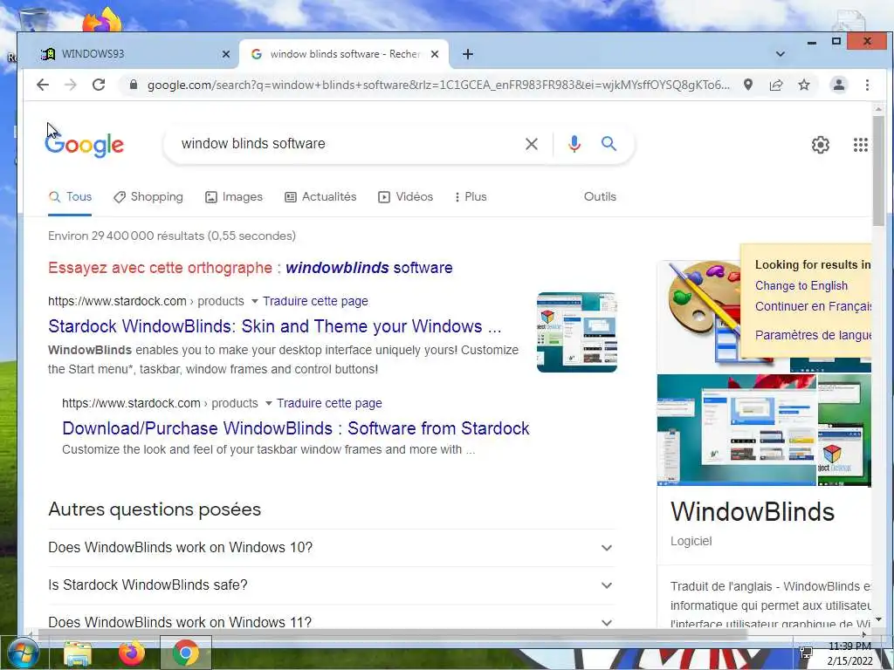This screenshot has width=894, height=670.
Task: Open the Google apps grid icon
Action: 860,145
